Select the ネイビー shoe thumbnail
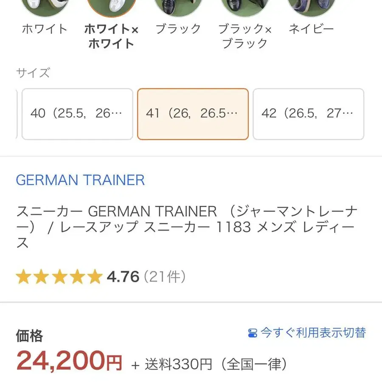The width and height of the screenshot is (382, 382). click(311, 6)
